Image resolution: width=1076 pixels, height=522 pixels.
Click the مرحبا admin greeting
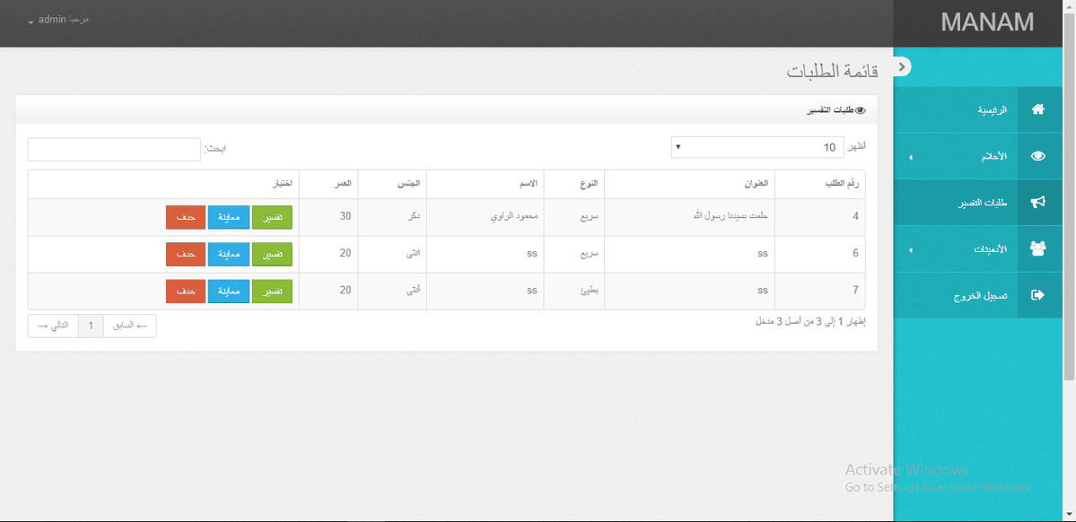63,19
